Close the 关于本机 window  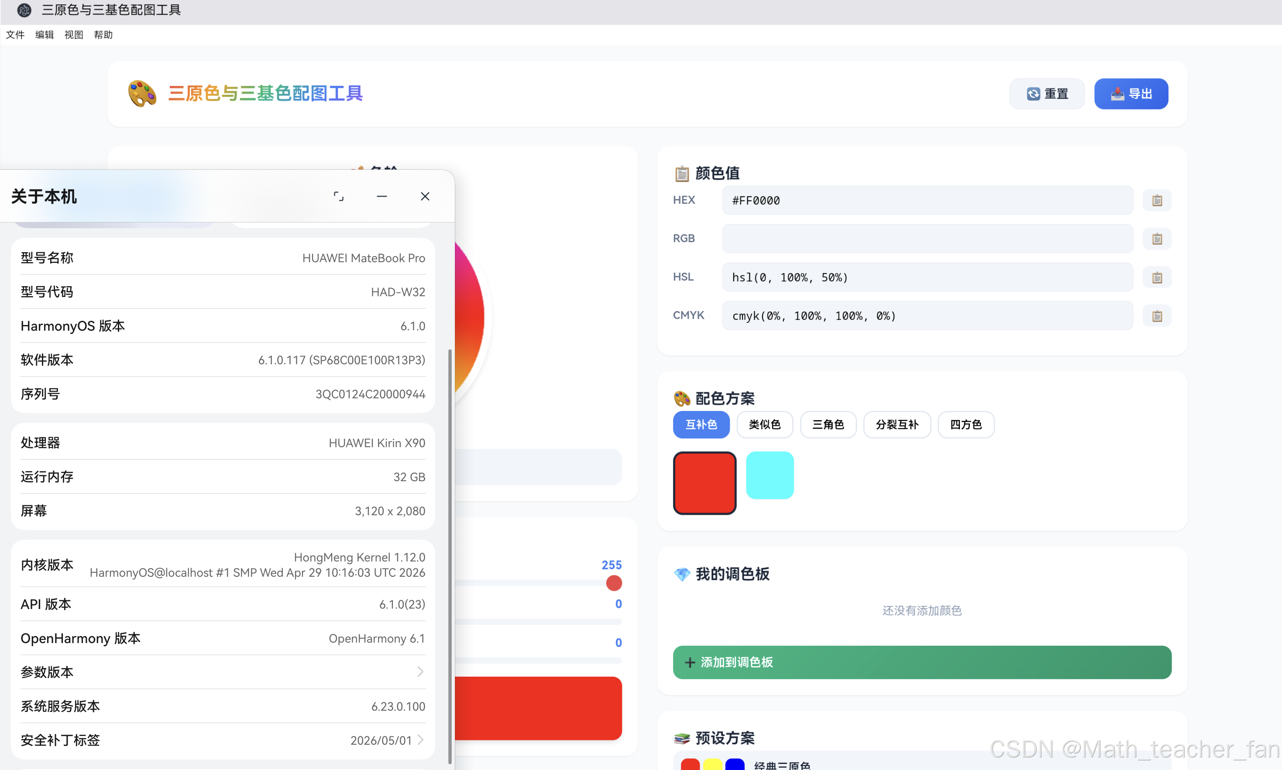tap(425, 196)
